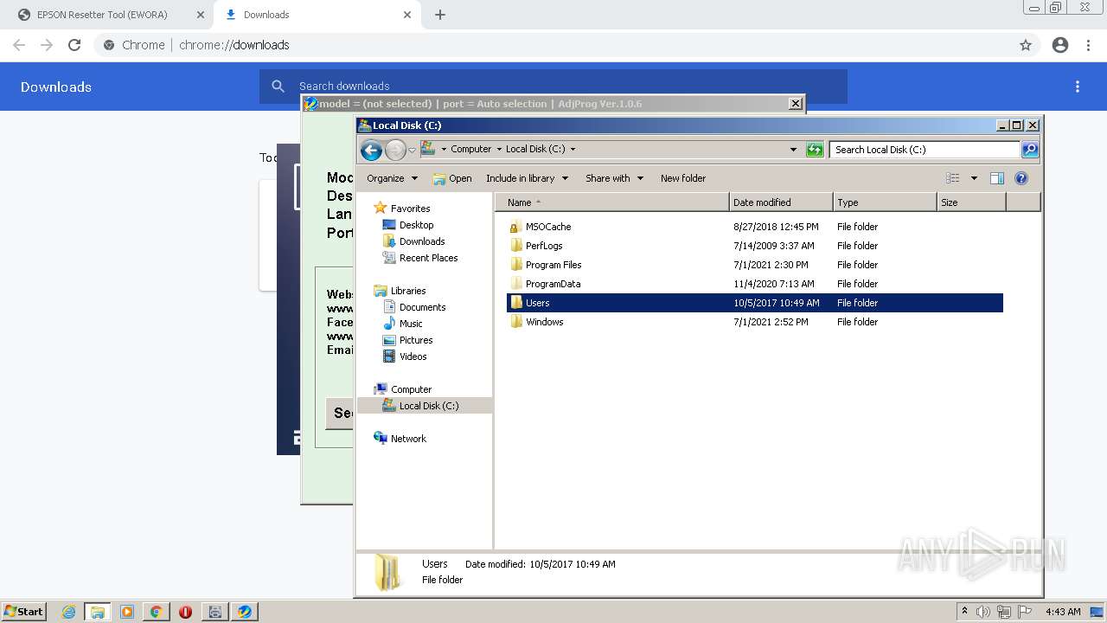This screenshot has width=1107, height=623.
Task: Change your view icon in Explorer
Action: click(x=952, y=178)
